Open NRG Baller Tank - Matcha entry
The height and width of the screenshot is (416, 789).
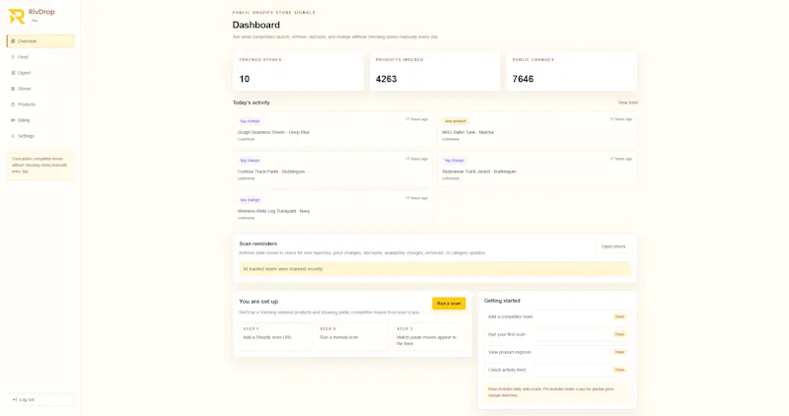[x=537, y=130]
